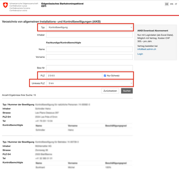Switch language to IT

(x=176, y=4)
